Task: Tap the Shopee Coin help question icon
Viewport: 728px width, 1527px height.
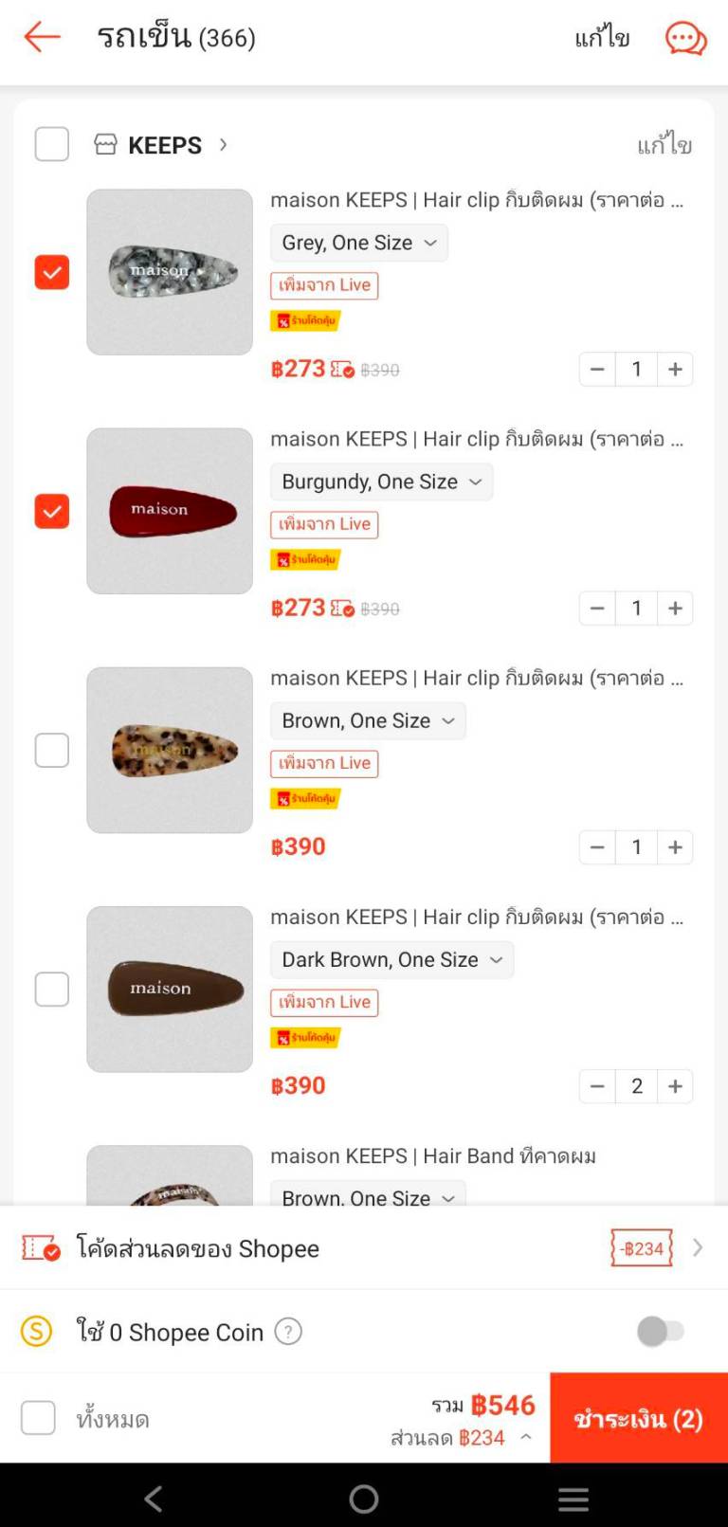Action: point(288,1332)
